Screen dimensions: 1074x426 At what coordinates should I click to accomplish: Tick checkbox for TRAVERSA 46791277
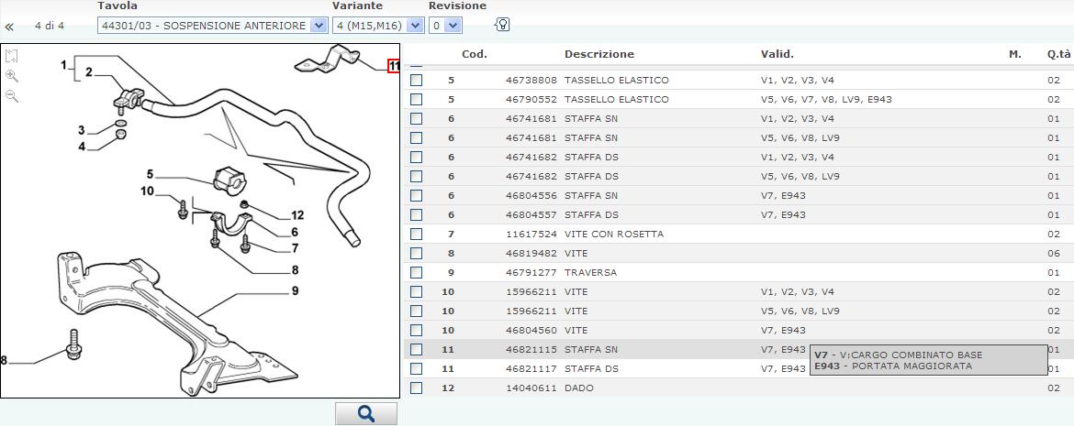coord(417,273)
